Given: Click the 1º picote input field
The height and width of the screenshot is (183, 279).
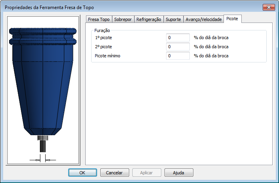Looking at the screenshot, I should 178,38.
